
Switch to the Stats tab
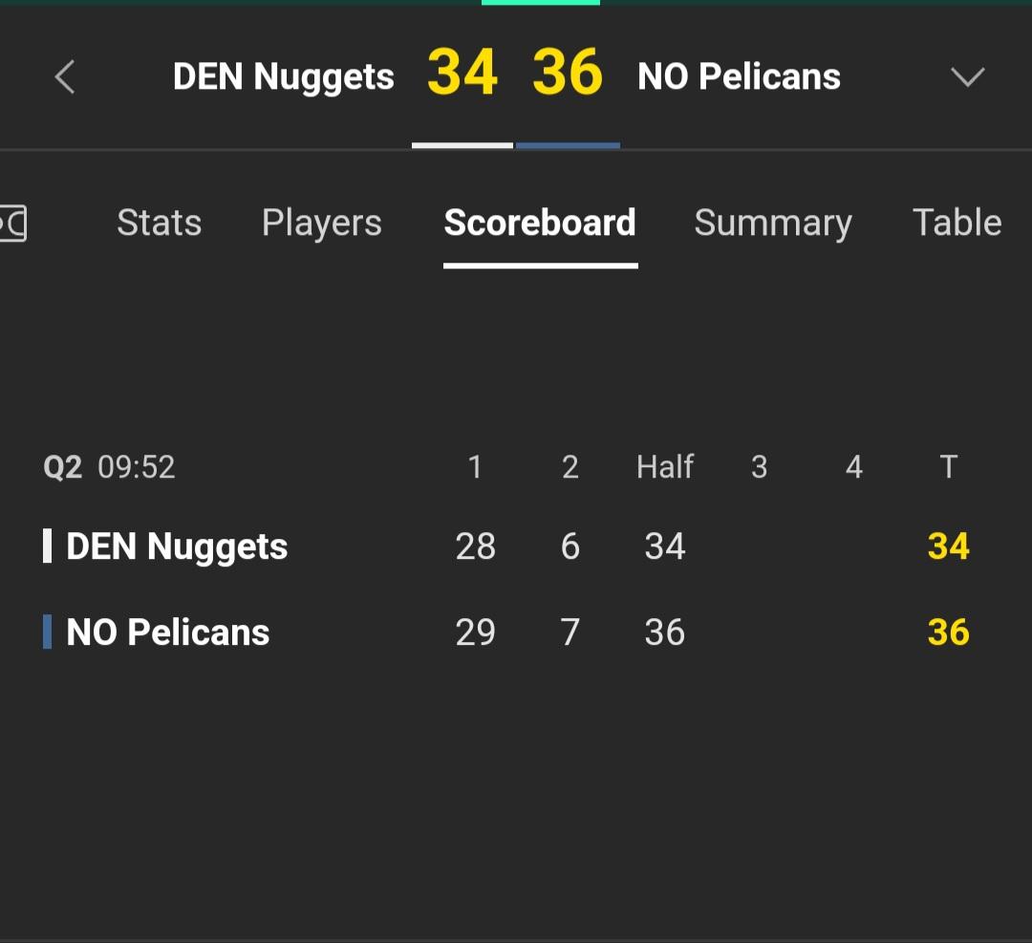coord(160,223)
